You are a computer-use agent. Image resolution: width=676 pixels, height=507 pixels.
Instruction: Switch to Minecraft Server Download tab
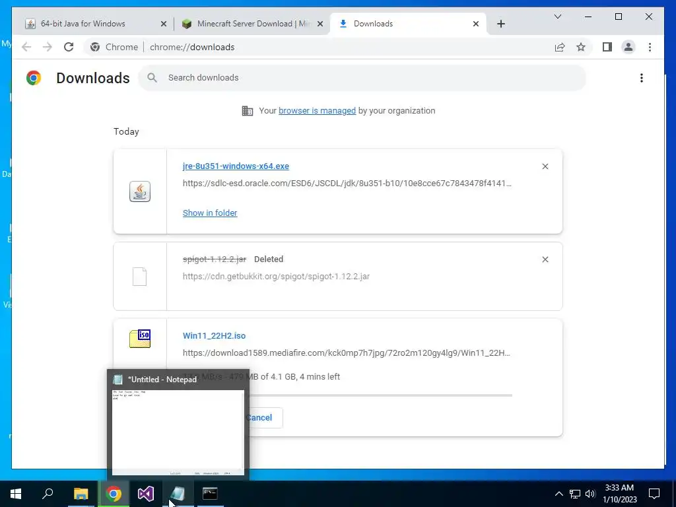(x=252, y=24)
